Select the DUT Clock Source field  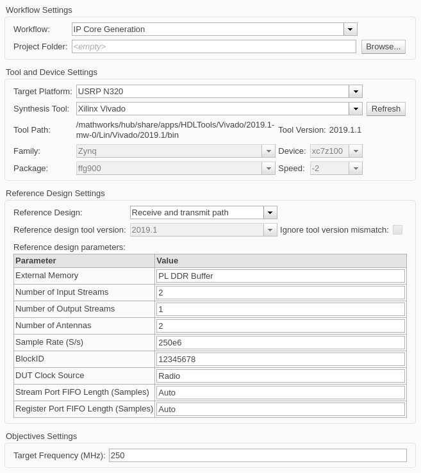(281, 376)
